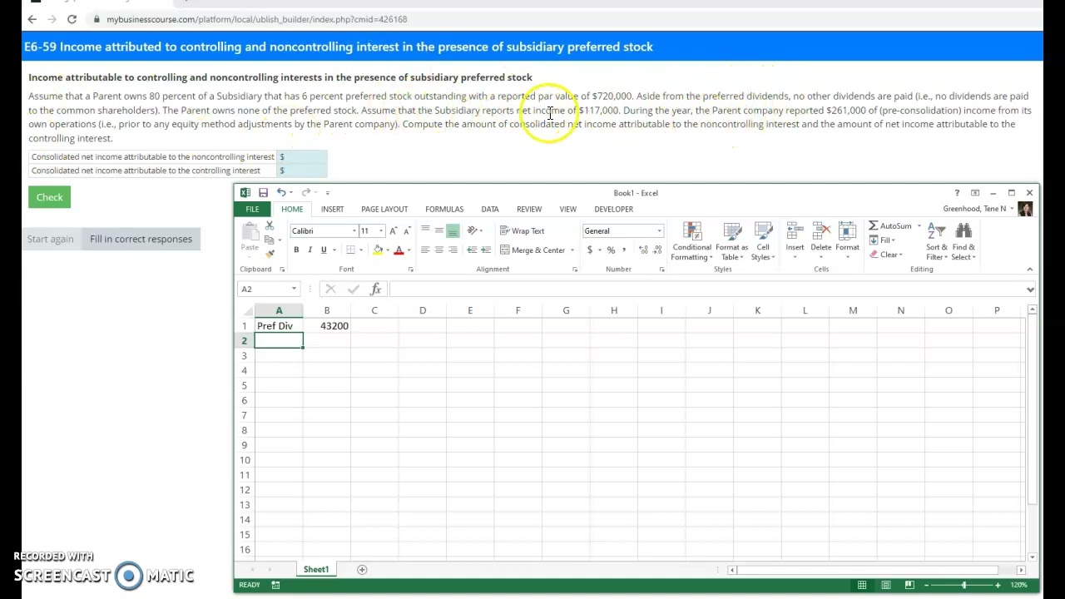1065x599 pixels.
Task: Switch to the DEVELOPER tab
Action: 614,209
